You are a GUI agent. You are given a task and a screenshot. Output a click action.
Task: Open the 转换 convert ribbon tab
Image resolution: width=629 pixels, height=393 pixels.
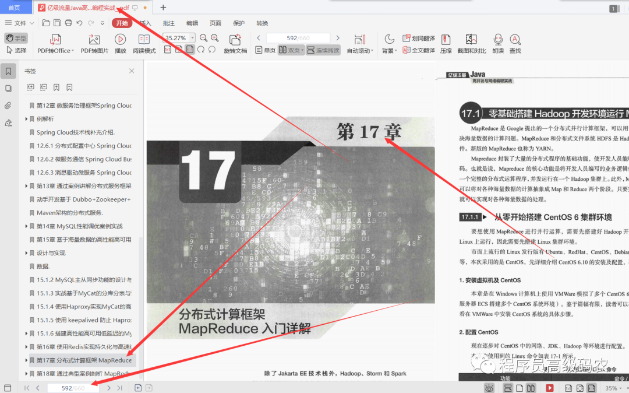pyautogui.click(x=262, y=23)
